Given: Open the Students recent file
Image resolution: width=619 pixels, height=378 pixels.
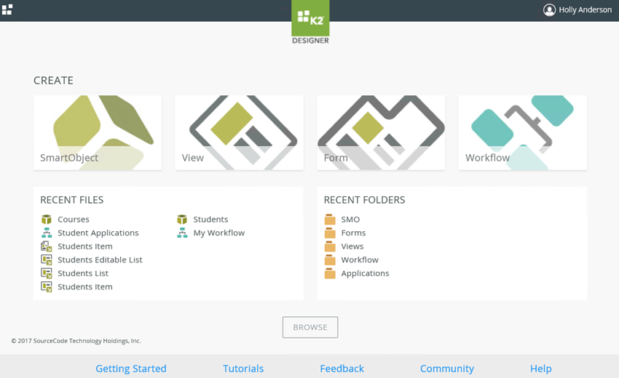Looking at the screenshot, I should (x=210, y=219).
